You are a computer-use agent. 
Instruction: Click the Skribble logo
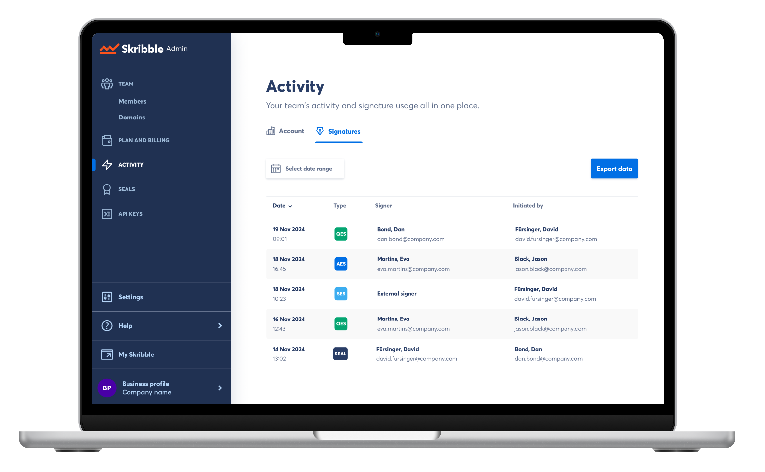click(x=132, y=49)
